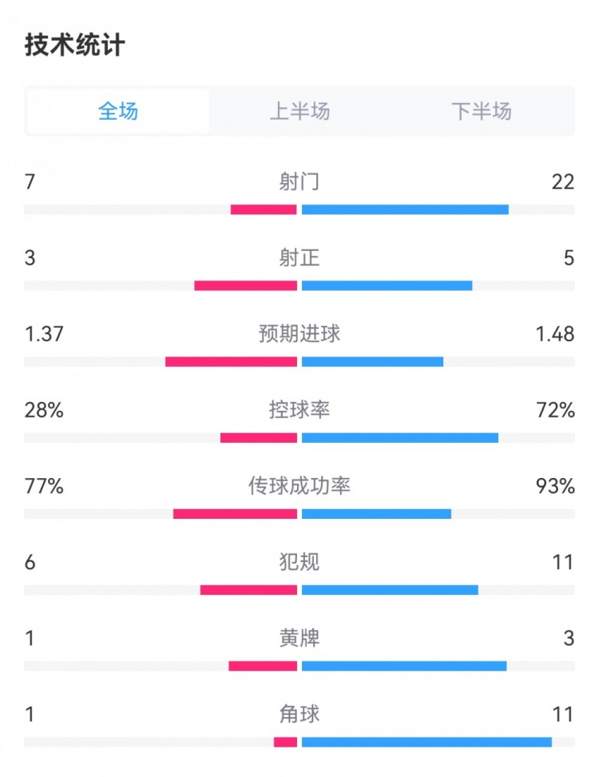Screen dimensions: 599x777
Task: Click the 技术统计 heading
Action: click(74, 45)
